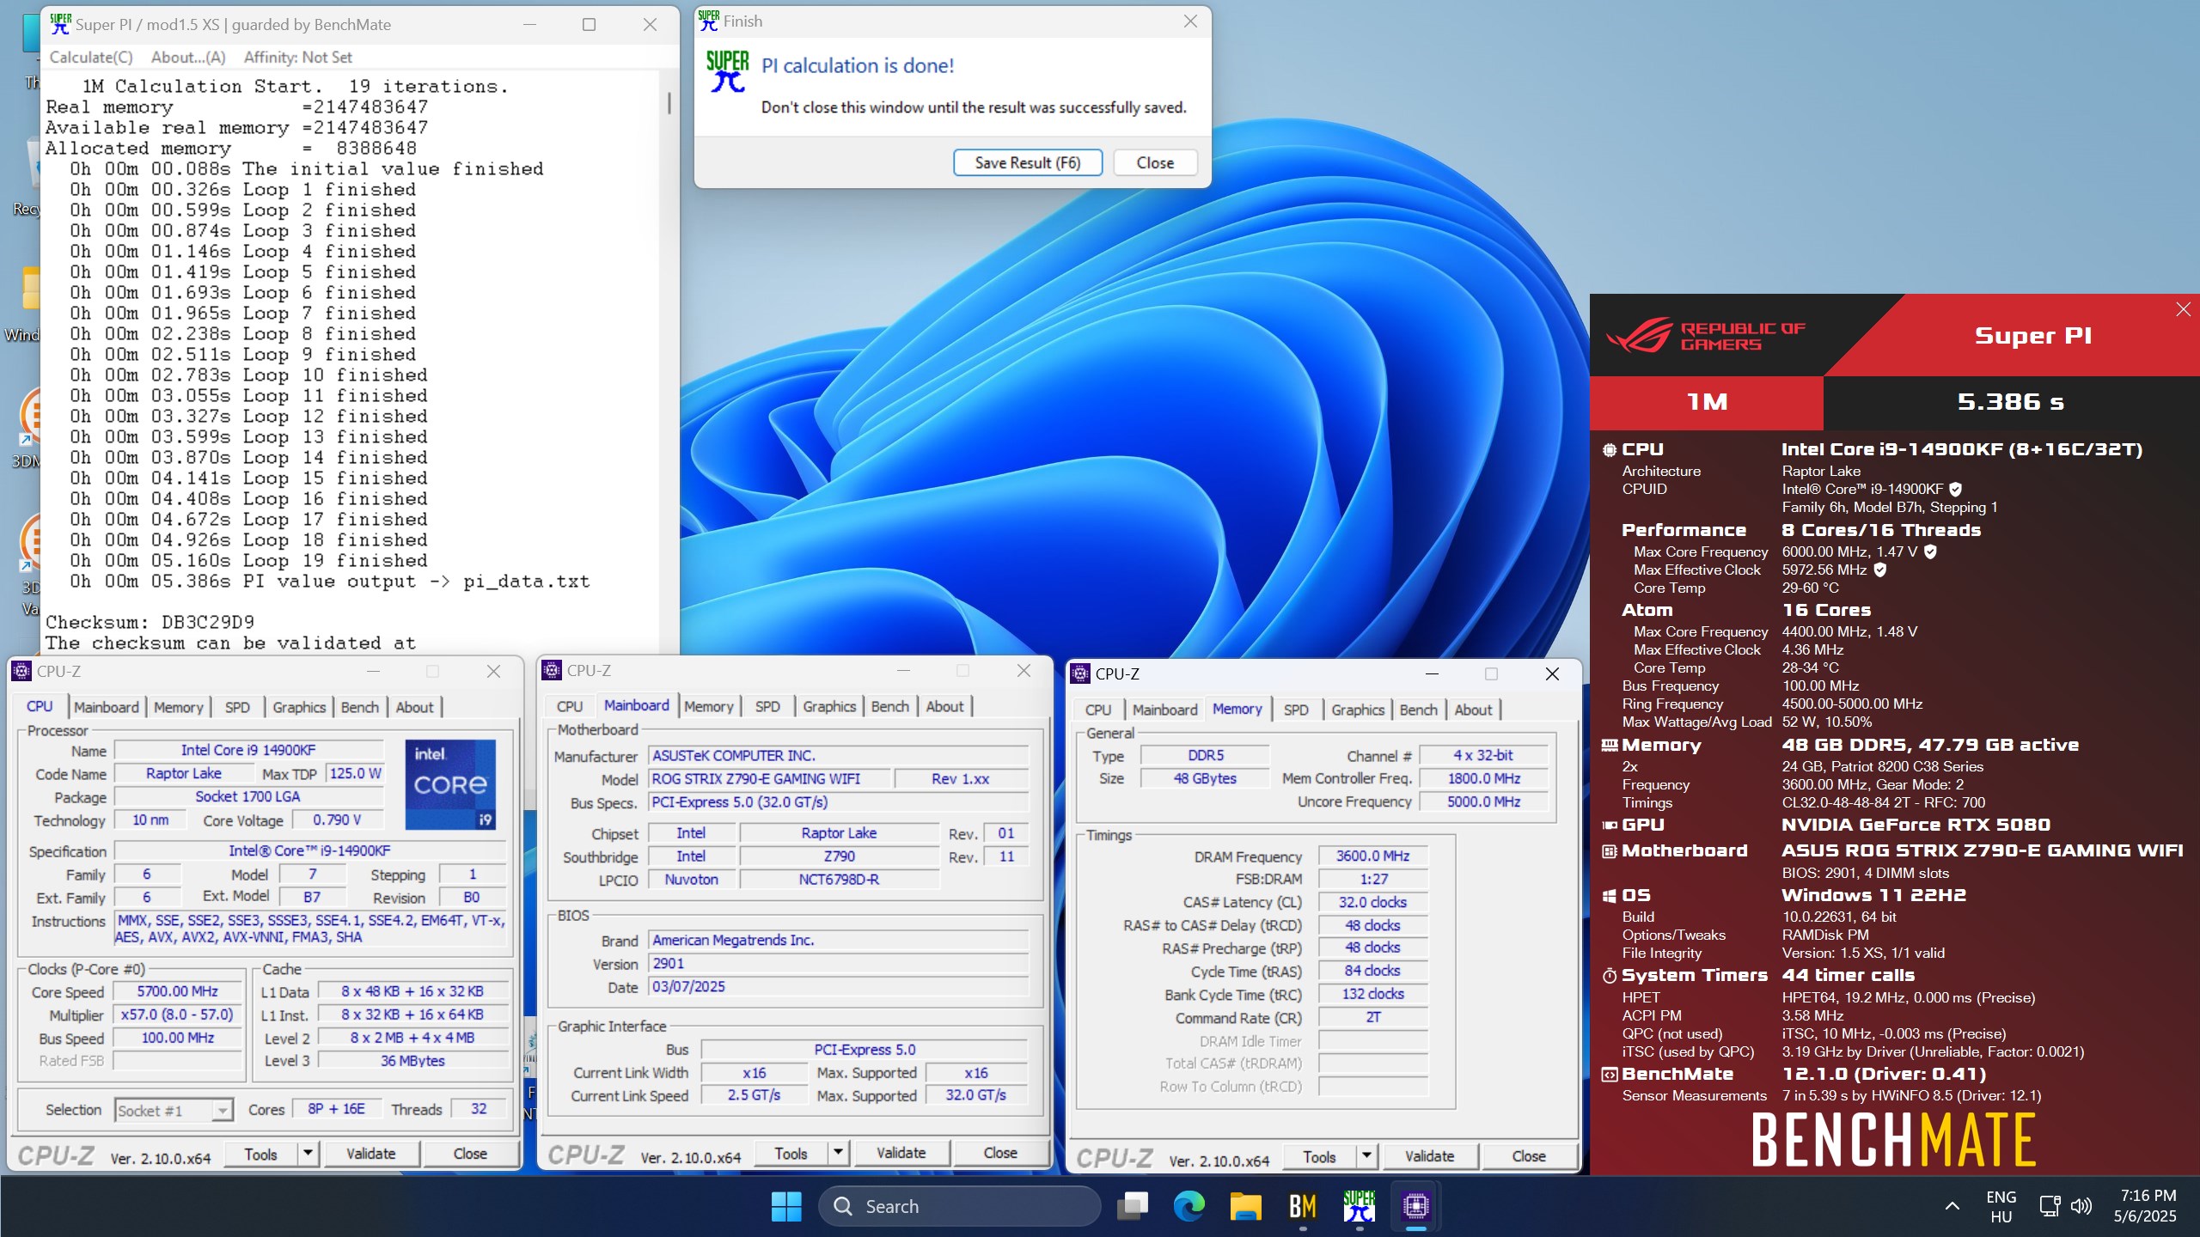Expand Tools dropdown arrow in the Mainboard CPU-Z window
The image size is (2200, 1237).
tap(839, 1153)
